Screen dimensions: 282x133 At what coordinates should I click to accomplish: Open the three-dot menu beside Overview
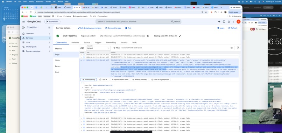49,34
